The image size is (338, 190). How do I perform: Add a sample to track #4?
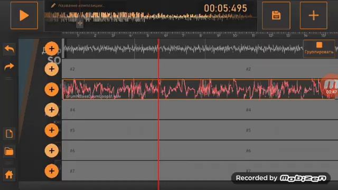(52, 110)
